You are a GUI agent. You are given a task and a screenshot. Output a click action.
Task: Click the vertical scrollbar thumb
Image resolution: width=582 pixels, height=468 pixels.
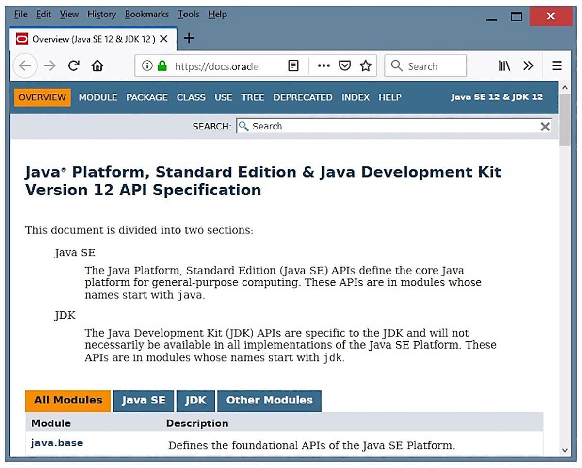565,120
